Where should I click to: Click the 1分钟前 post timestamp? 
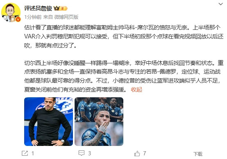pyautogui.click(x=33, y=17)
